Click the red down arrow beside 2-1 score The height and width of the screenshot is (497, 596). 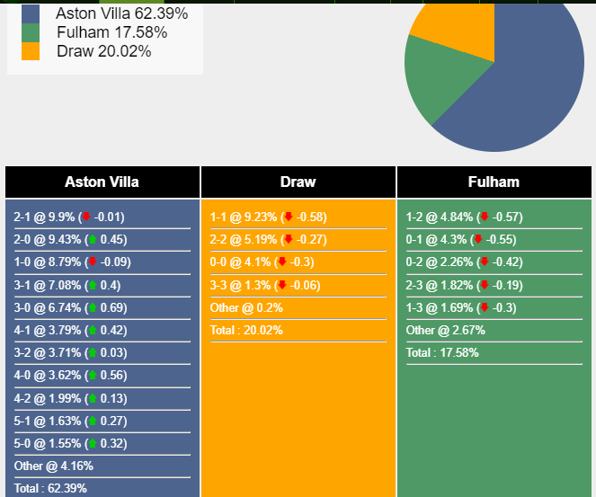point(86,217)
